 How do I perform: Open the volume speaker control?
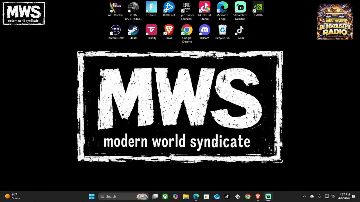(x=333, y=197)
